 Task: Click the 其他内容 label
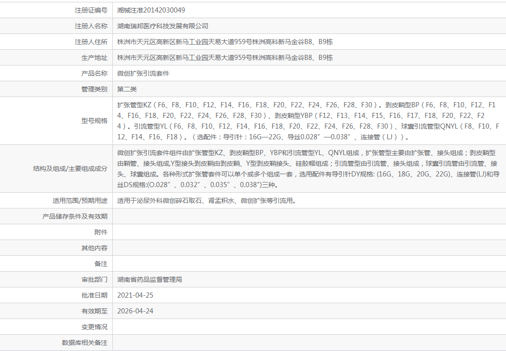point(94,248)
